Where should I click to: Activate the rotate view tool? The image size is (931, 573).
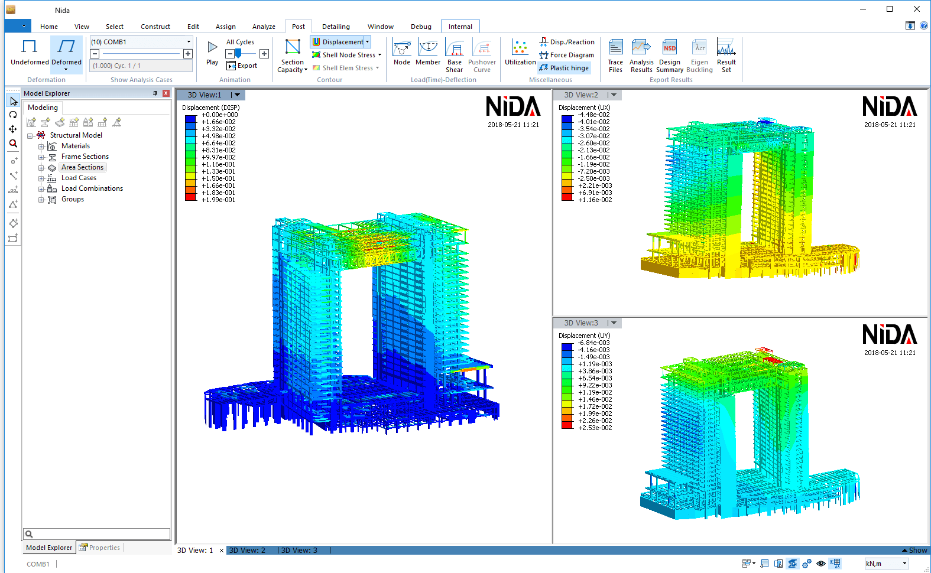click(13, 115)
